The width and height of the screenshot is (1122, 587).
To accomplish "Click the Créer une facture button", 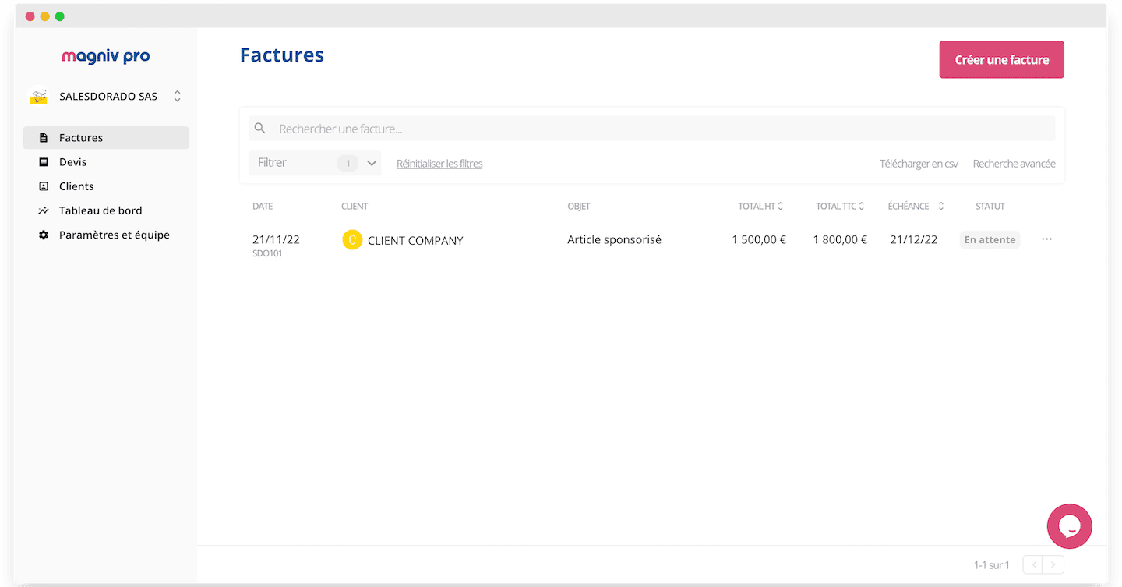I will click(1001, 59).
